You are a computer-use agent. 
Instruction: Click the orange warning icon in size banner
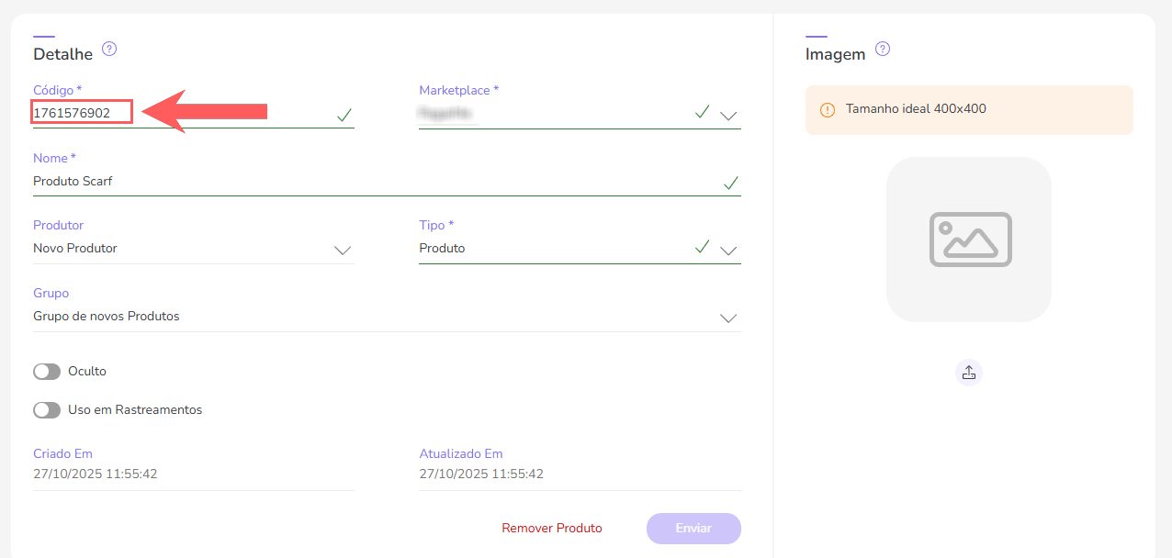828,109
